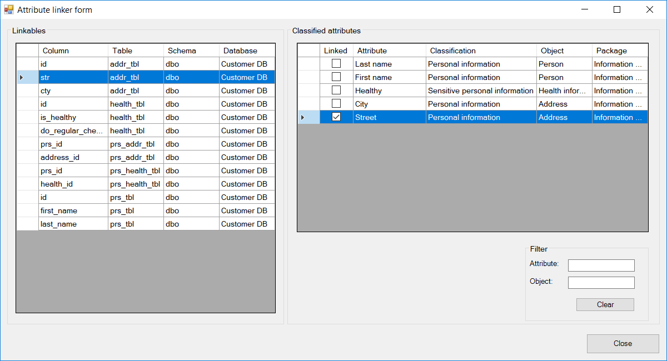The width and height of the screenshot is (667, 361).
Task: Toggle Linked checkbox for Last name
Action: point(336,64)
